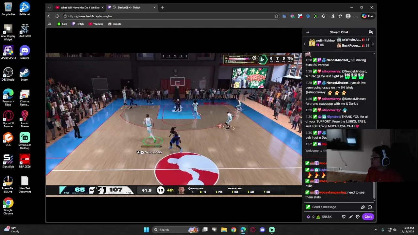The image size is (418, 235).
Task: Open Copilot Chat in browser toolbar
Action: [368, 16]
